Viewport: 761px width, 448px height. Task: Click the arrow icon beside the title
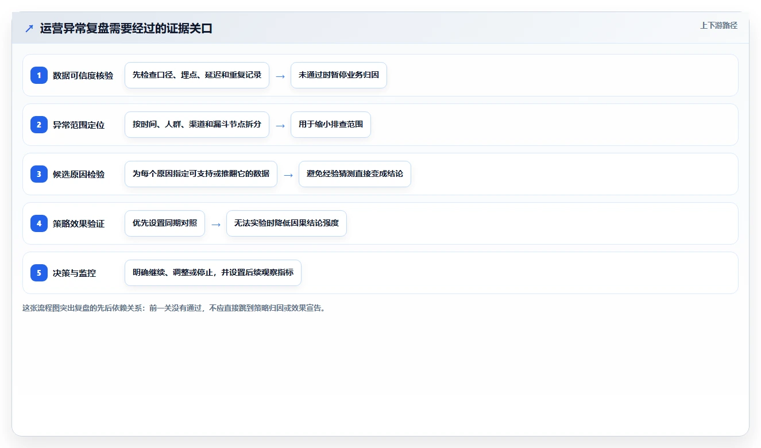(29, 28)
